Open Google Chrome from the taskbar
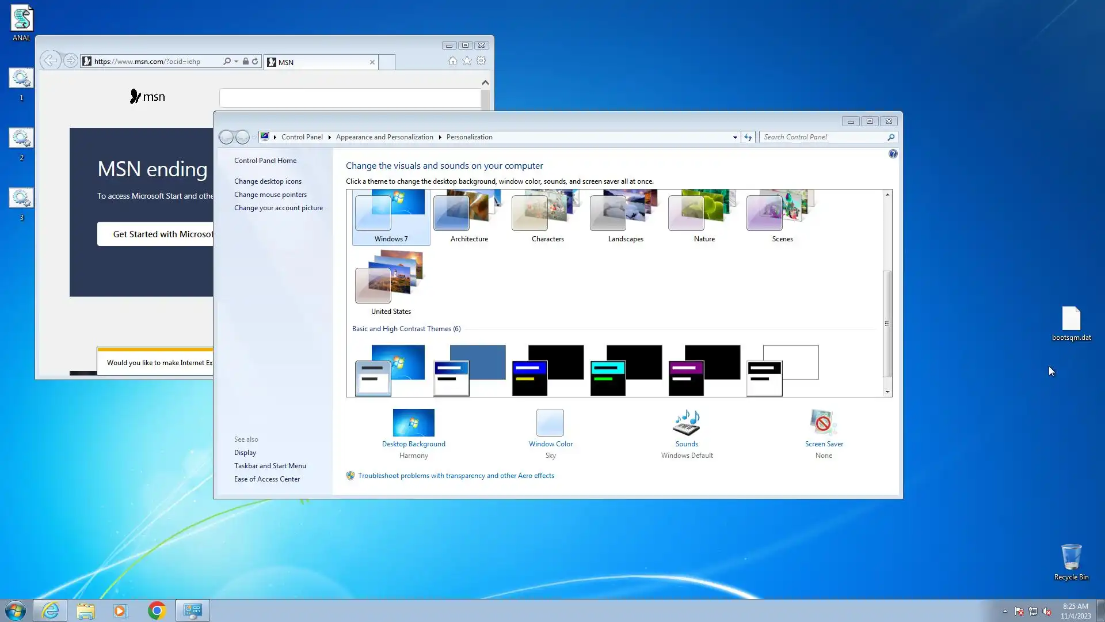The height and width of the screenshot is (622, 1105). click(x=157, y=610)
